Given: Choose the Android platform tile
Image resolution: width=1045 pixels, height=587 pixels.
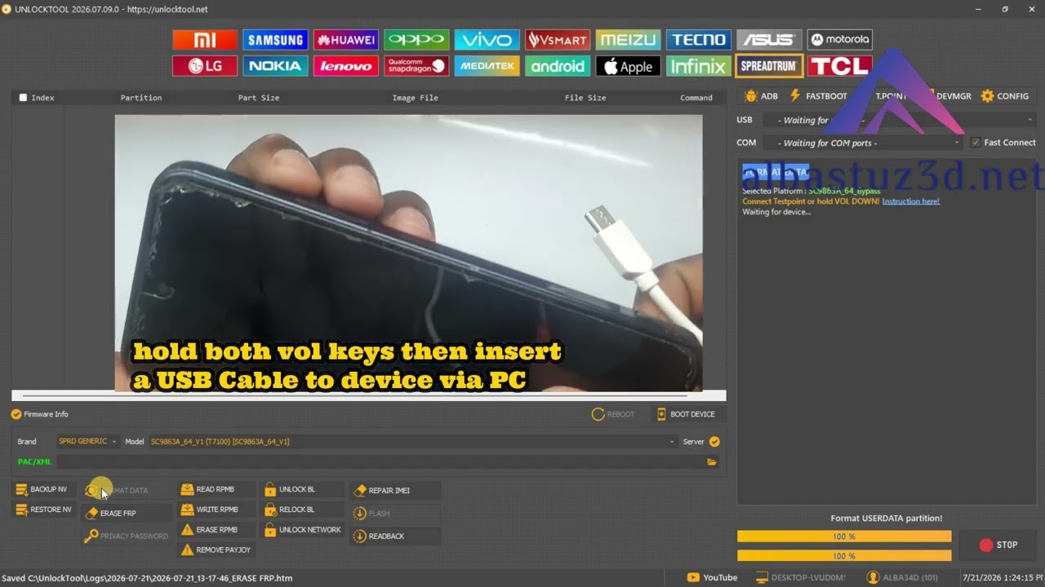Looking at the screenshot, I should (558, 66).
